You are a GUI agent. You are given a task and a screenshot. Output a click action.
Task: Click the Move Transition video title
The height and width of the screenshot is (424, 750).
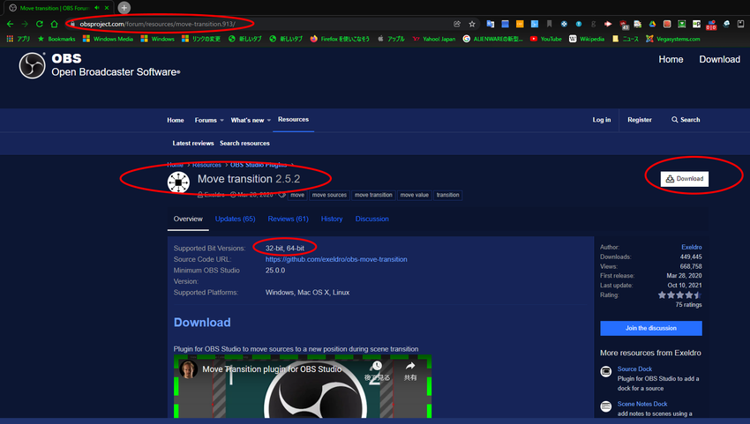coord(272,369)
